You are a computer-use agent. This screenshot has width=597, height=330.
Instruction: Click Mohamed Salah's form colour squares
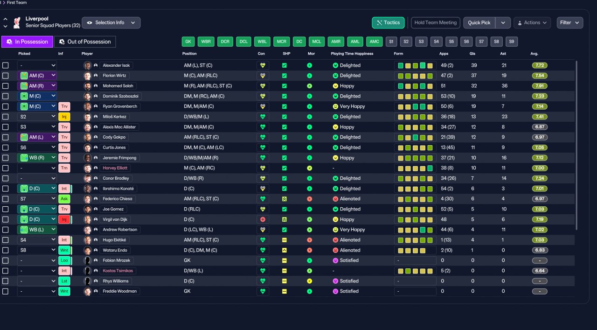coord(415,86)
